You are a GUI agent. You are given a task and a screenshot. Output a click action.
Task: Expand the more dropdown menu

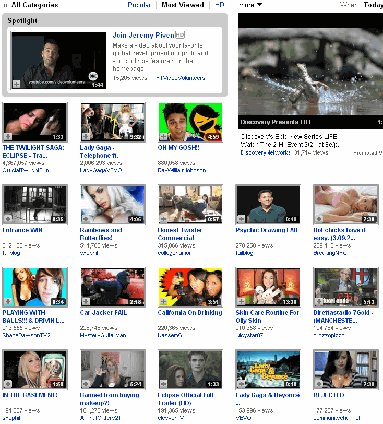[x=250, y=5]
